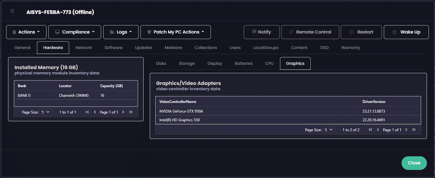This screenshot has width=435, height=178.
Task: Change graphics table Page Size selector
Action: 329,130
